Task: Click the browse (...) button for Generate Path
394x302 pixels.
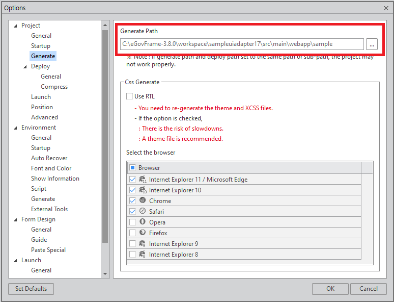Action: (x=372, y=44)
